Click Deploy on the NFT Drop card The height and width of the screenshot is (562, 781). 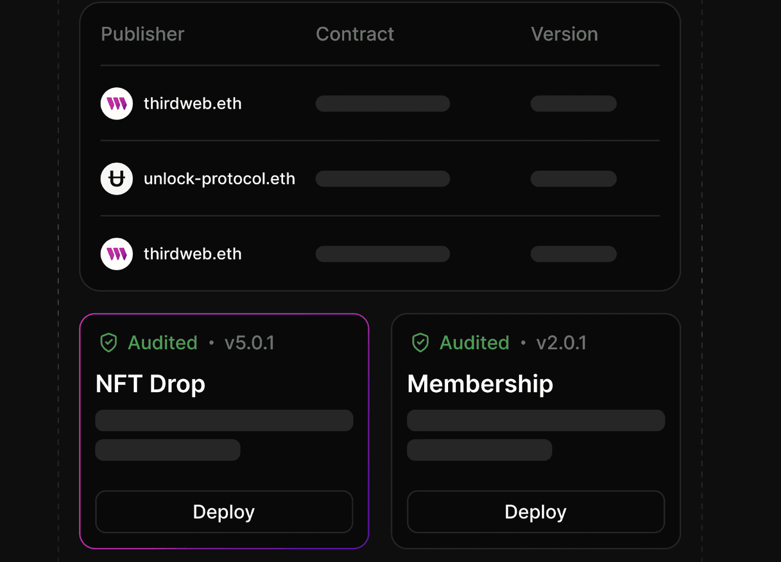pos(224,512)
